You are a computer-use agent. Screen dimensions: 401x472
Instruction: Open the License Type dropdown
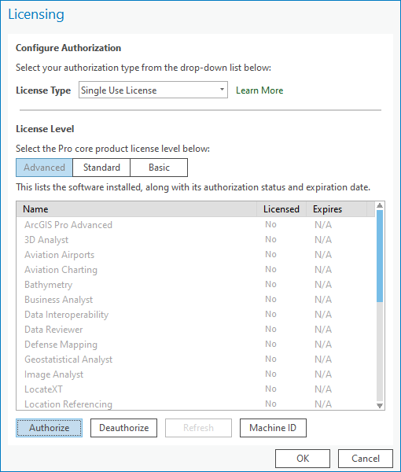pos(153,90)
